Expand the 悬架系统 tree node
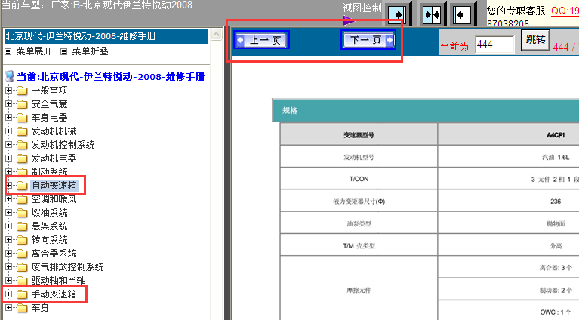 tap(8, 226)
